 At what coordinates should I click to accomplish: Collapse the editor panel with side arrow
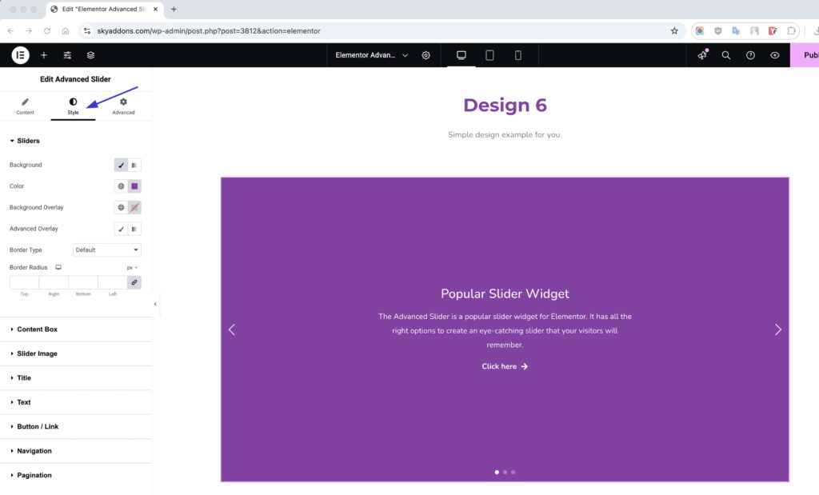155,304
